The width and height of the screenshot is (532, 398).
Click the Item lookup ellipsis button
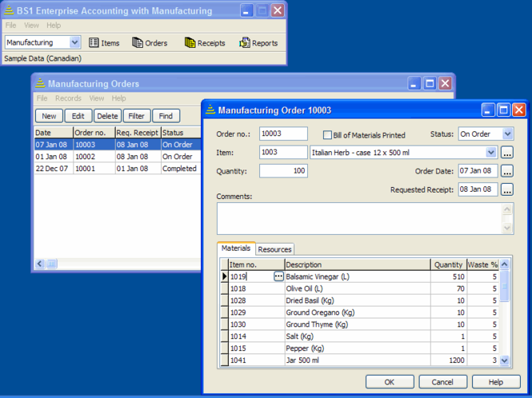coord(507,153)
